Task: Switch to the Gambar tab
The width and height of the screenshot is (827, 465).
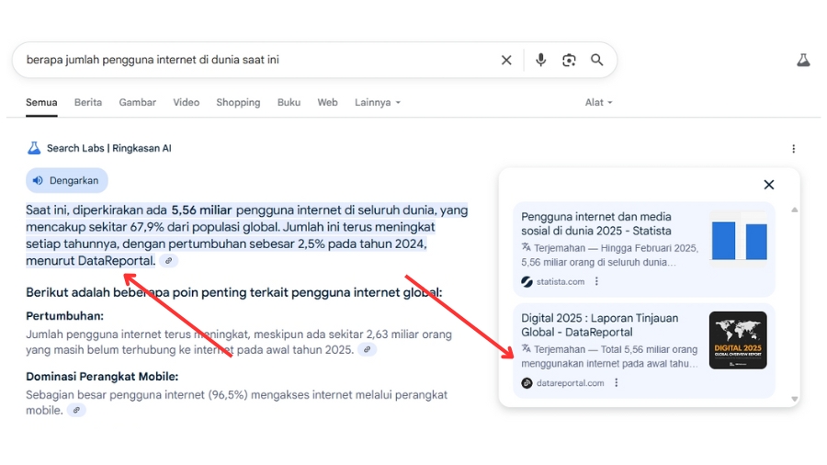Action: click(x=138, y=102)
